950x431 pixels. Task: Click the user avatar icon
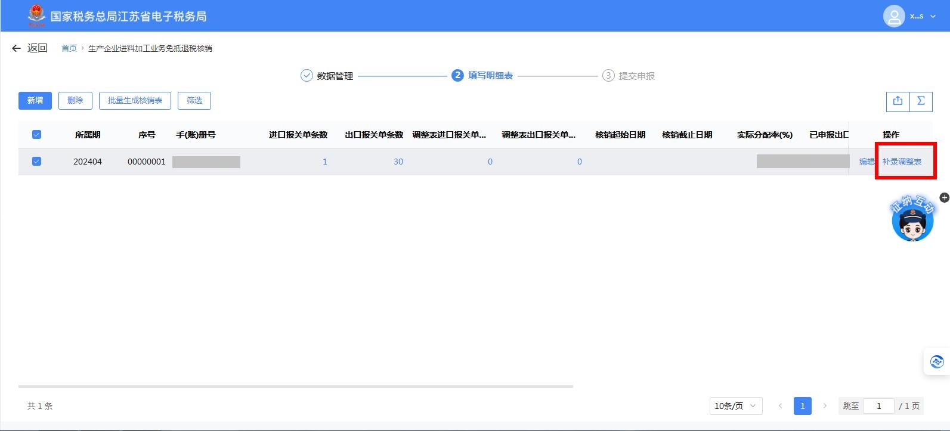tap(893, 16)
